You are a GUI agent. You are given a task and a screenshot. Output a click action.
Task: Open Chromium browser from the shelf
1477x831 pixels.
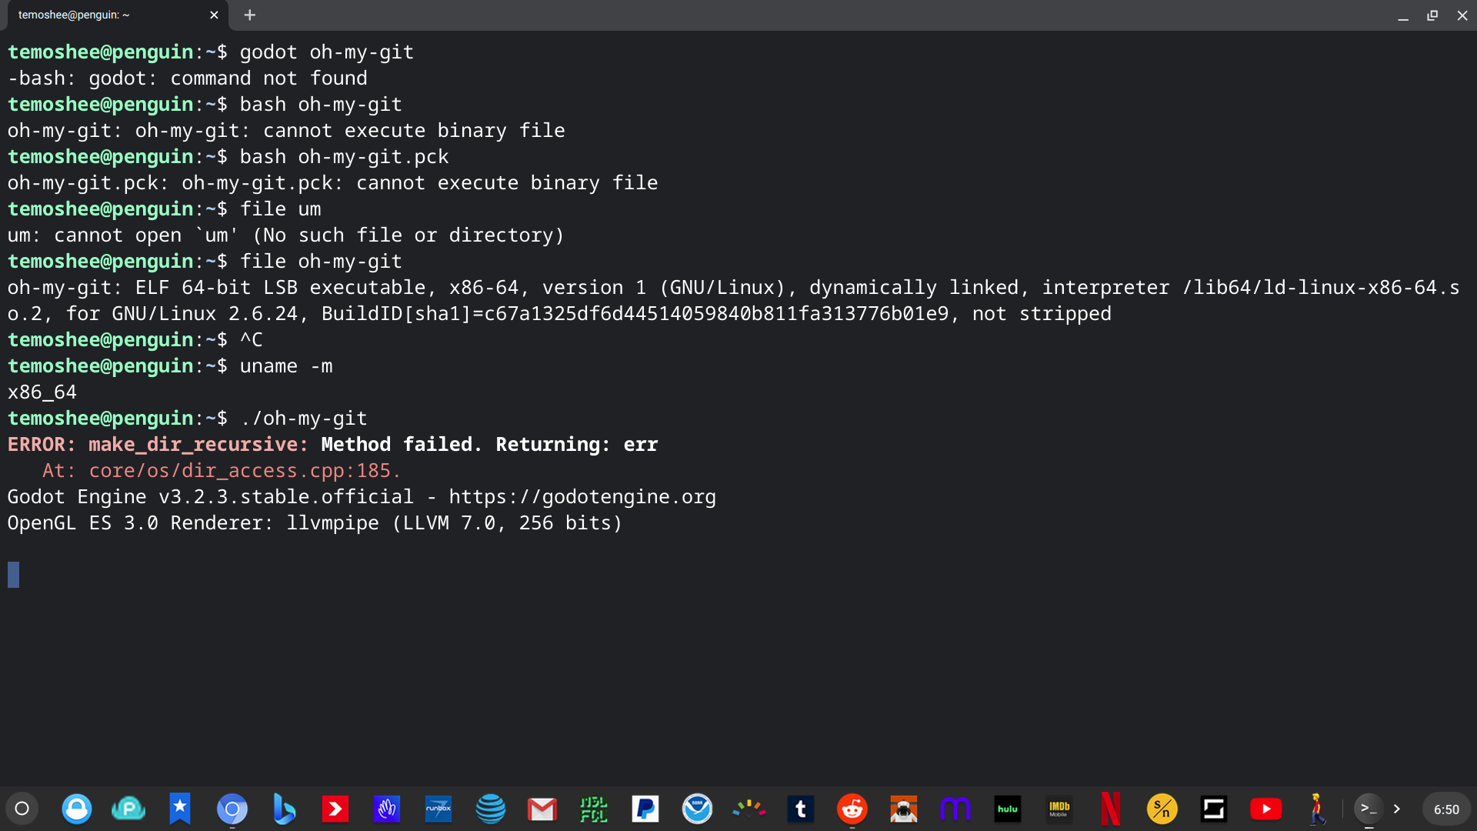click(x=232, y=809)
